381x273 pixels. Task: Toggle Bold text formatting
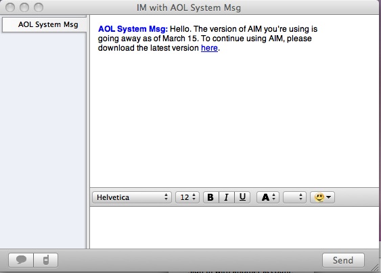(x=211, y=197)
